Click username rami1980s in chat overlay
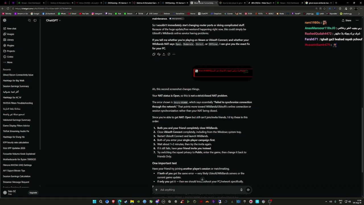Screen dimensions: 364x205 (x=312, y=23)
